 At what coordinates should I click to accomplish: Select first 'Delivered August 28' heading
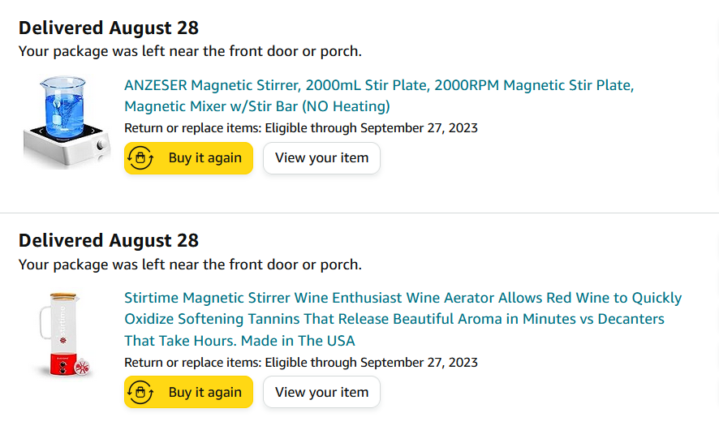point(109,28)
